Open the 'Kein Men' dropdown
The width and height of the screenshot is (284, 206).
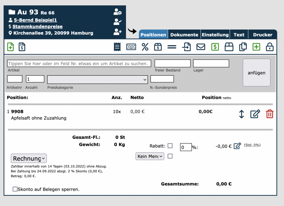[150, 156]
